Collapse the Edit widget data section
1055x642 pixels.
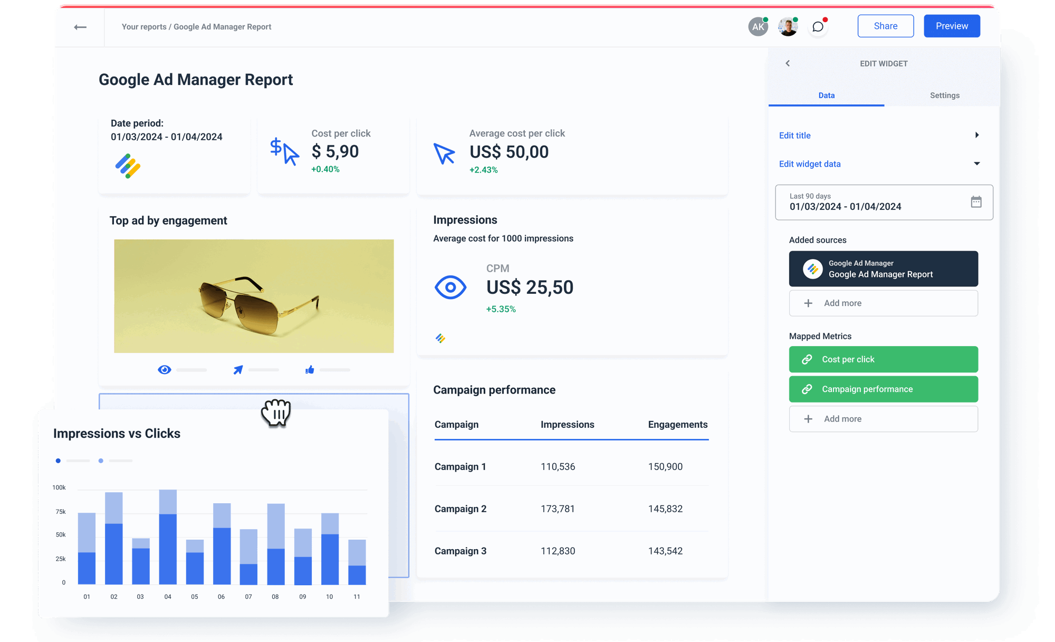click(x=977, y=164)
